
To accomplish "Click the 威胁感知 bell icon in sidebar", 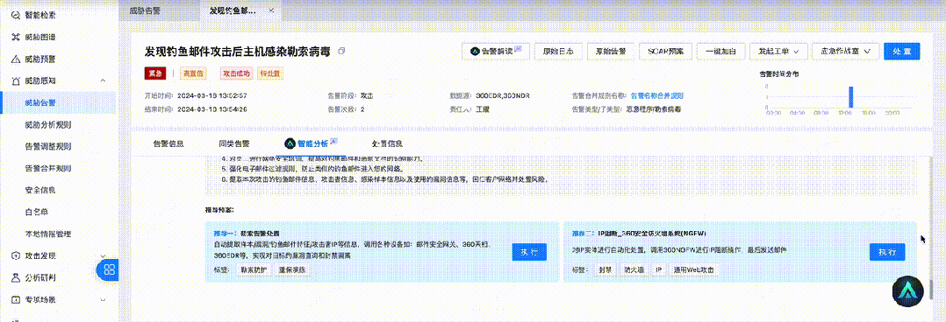I will [16, 80].
